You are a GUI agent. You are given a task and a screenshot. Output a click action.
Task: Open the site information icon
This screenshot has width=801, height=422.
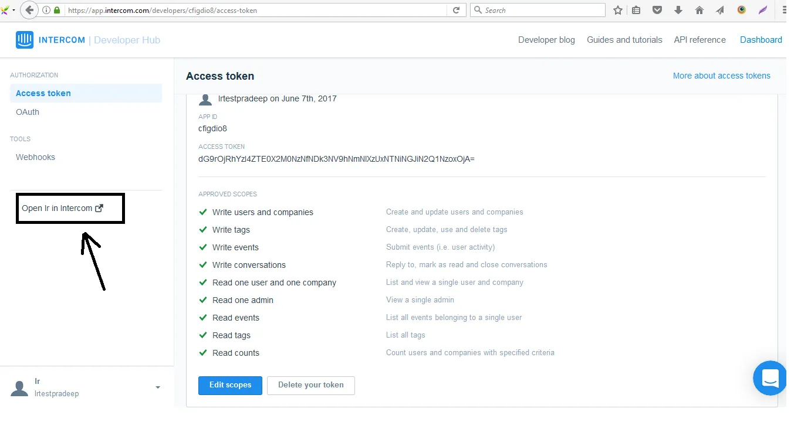click(46, 11)
